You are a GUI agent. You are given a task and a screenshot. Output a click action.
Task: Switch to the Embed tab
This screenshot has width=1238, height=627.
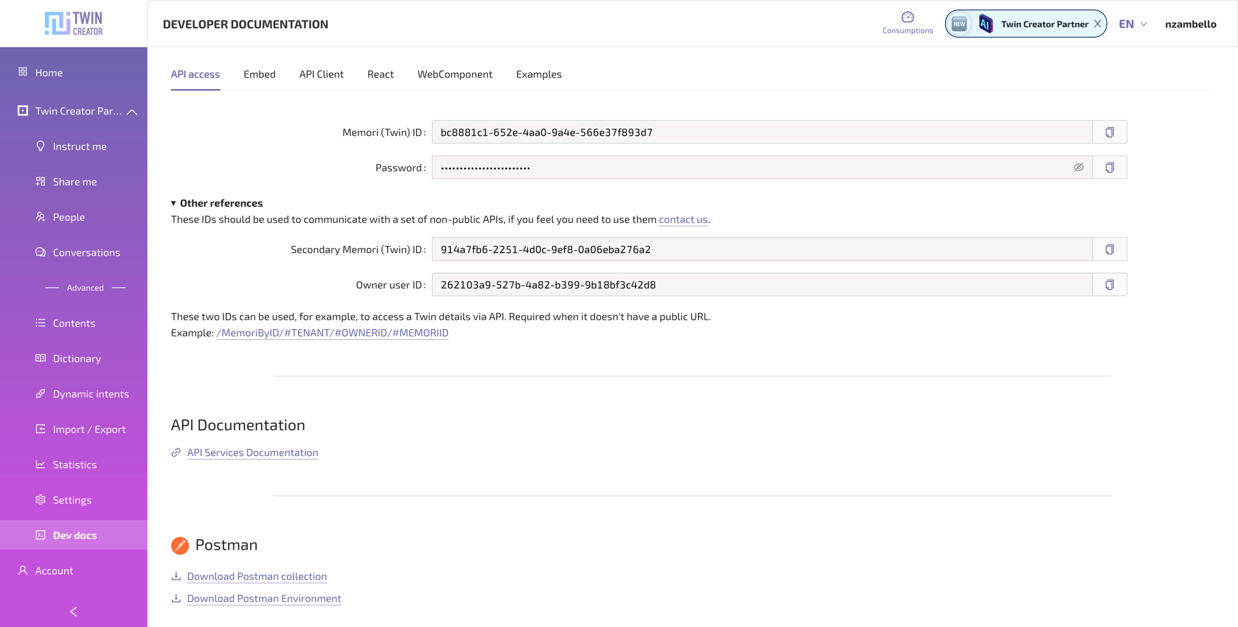tap(259, 74)
